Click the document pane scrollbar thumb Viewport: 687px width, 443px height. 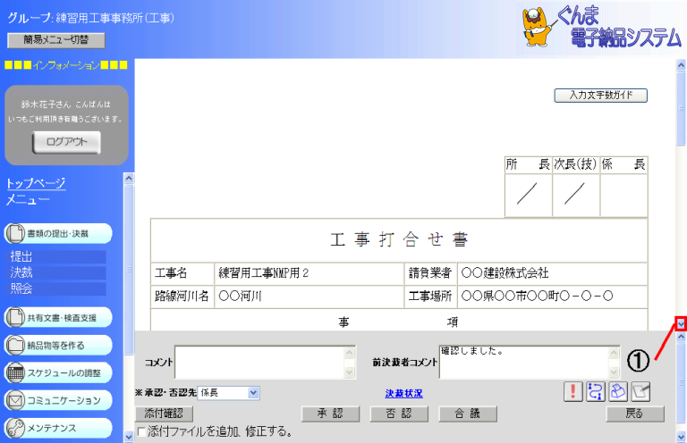(681, 108)
